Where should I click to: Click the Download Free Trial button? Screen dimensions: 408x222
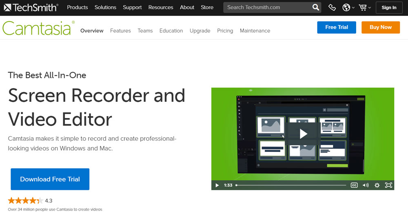(50, 179)
